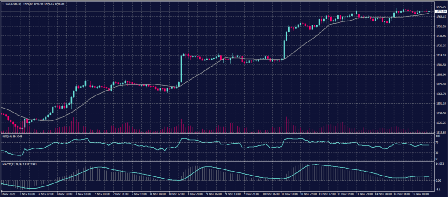
Task: Click the XAUUSD.H1 symbol label
Action: (x=14, y=4)
